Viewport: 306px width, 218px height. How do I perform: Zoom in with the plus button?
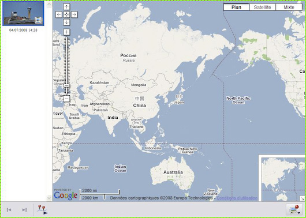pos(66,32)
